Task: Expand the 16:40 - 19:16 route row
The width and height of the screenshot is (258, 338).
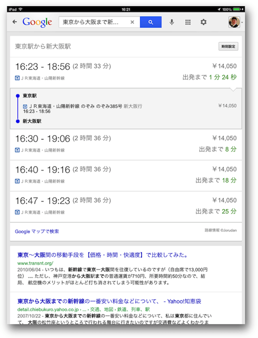Action: (126, 176)
